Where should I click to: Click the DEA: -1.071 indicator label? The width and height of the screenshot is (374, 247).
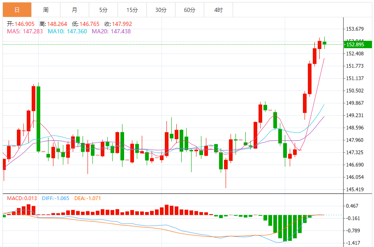pyautogui.click(x=88, y=198)
